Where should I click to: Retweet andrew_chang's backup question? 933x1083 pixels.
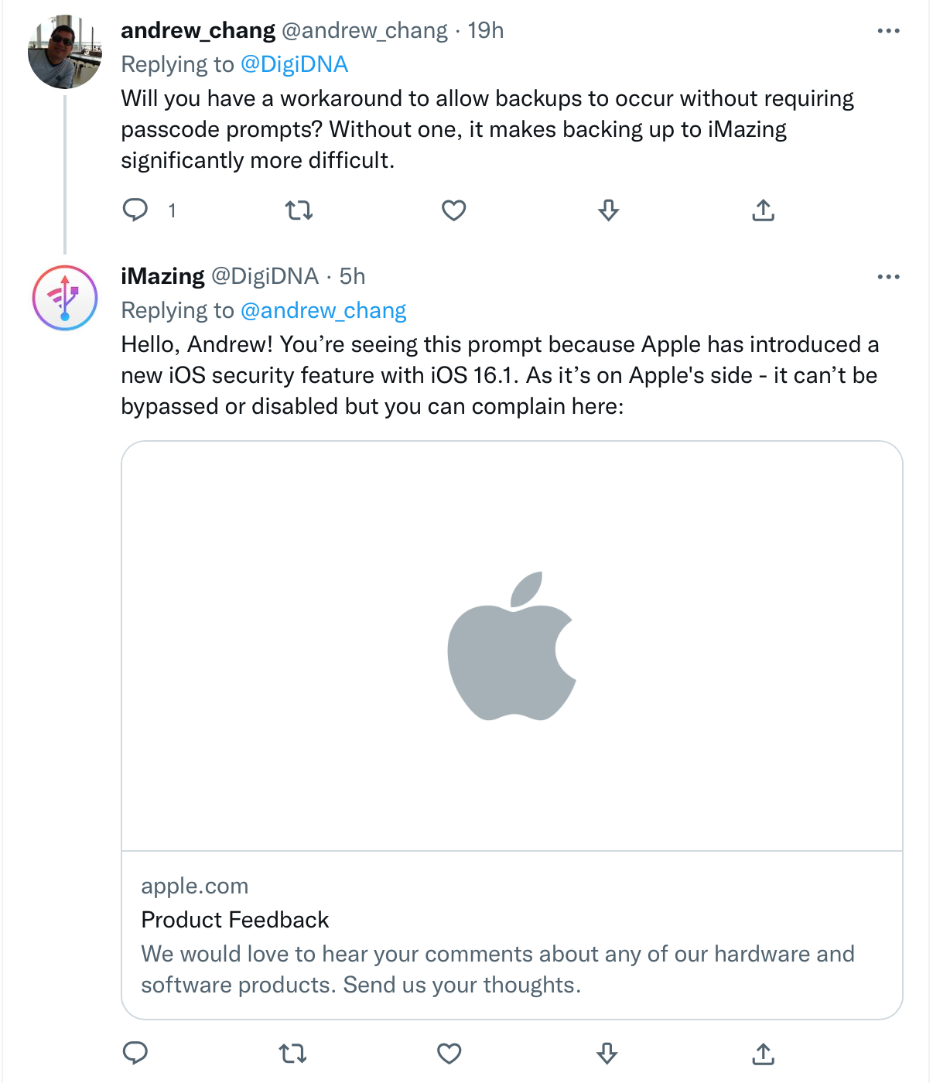coord(299,210)
